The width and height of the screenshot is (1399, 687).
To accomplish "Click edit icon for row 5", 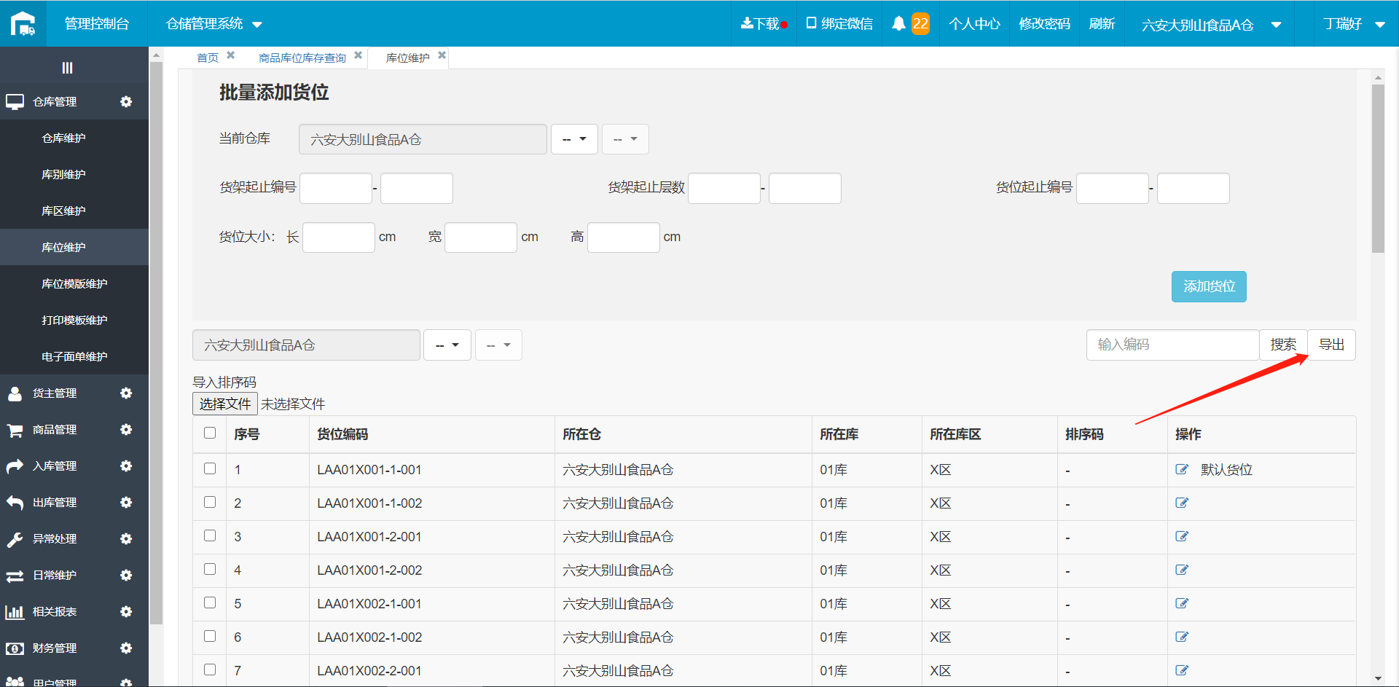I will 1182,603.
